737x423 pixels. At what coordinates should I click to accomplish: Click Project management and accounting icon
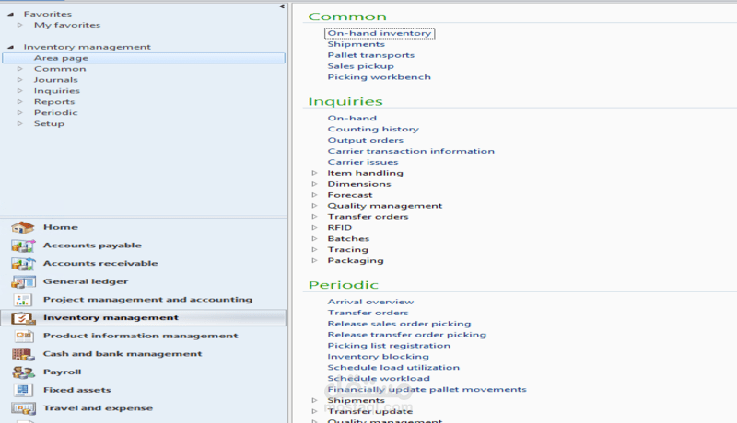click(x=23, y=300)
